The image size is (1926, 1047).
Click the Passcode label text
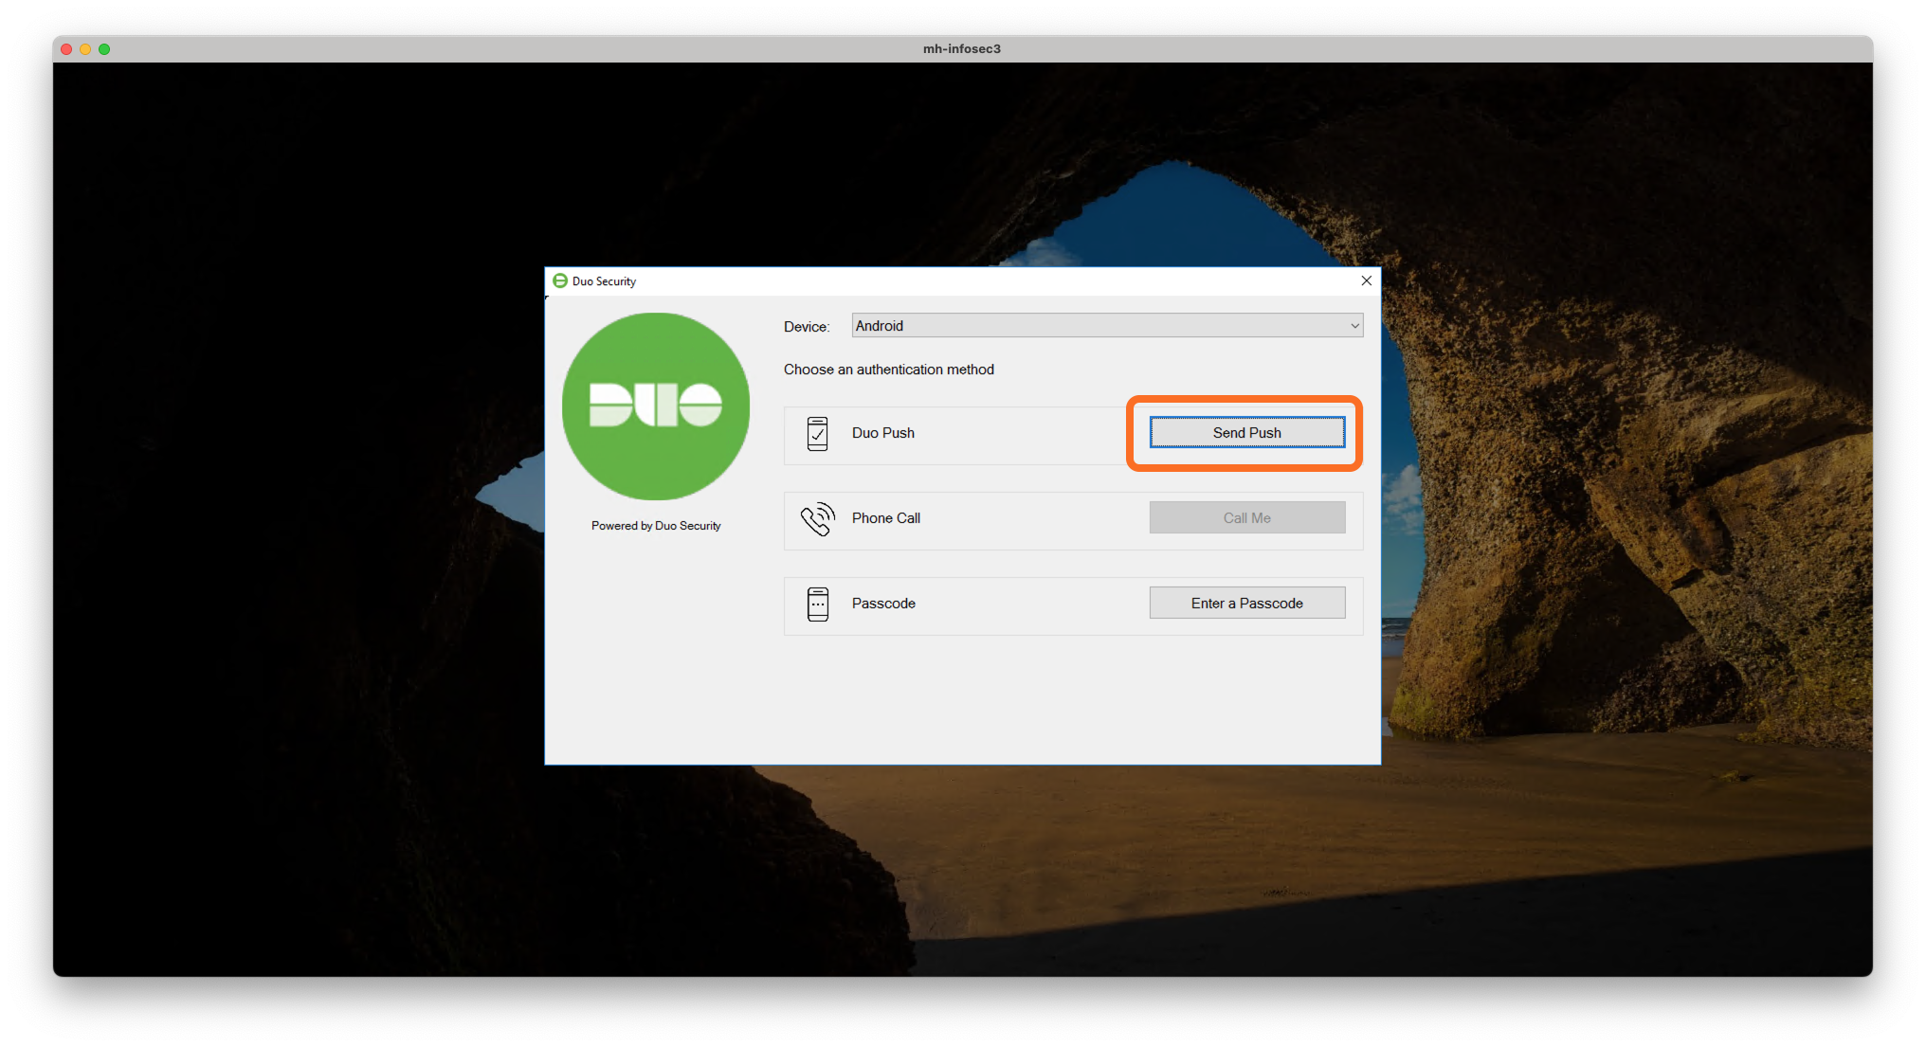click(883, 604)
